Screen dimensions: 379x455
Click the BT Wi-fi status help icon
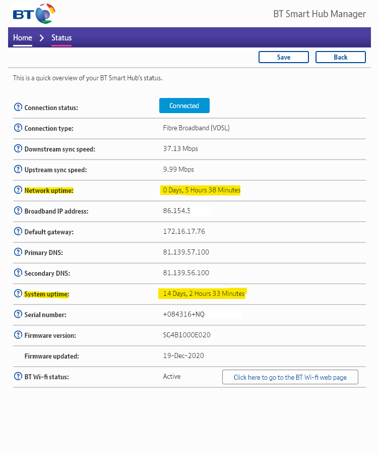click(19, 376)
